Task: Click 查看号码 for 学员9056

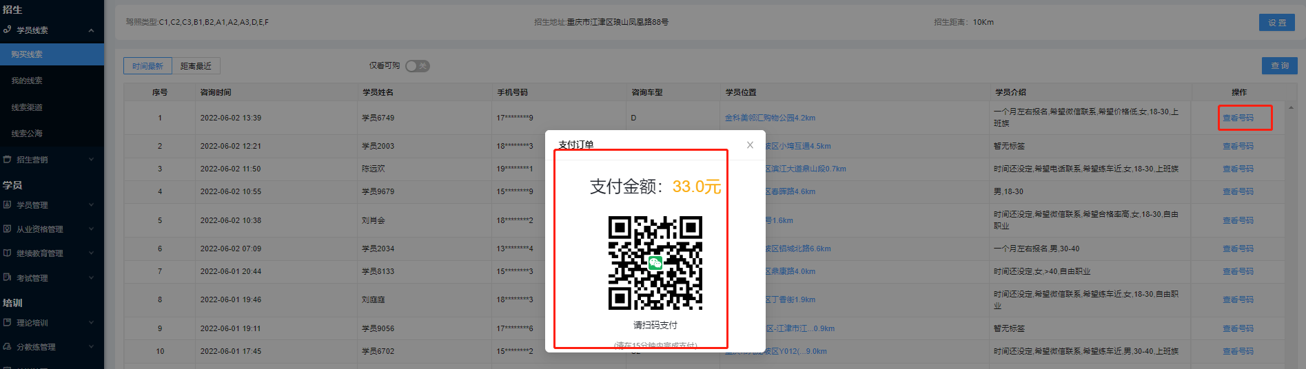Action: tap(1238, 328)
